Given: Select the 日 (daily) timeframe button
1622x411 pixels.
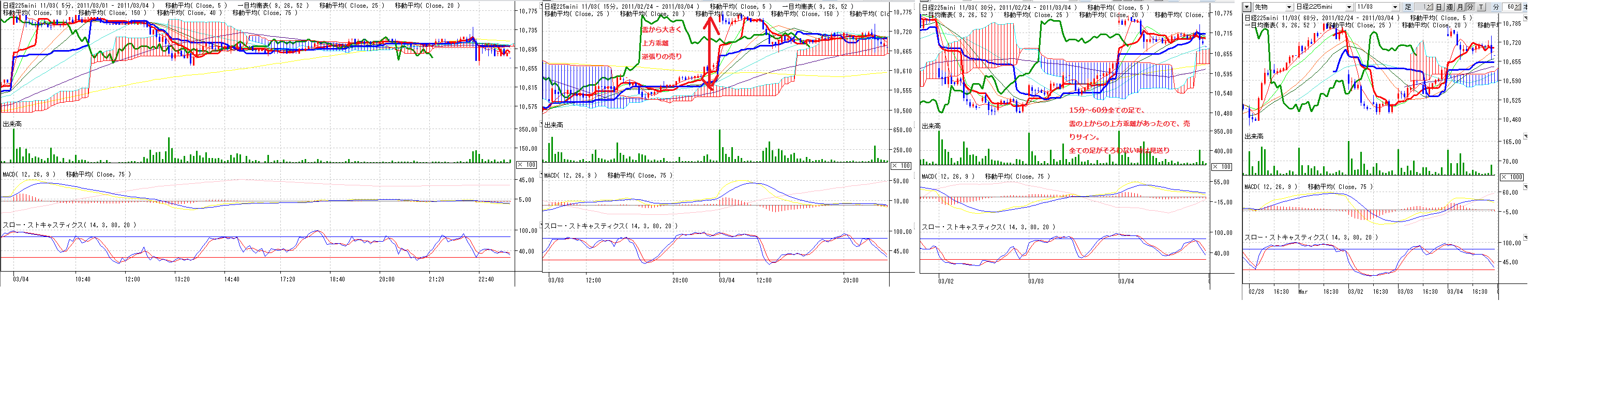Looking at the screenshot, I should tap(1439, 7).
